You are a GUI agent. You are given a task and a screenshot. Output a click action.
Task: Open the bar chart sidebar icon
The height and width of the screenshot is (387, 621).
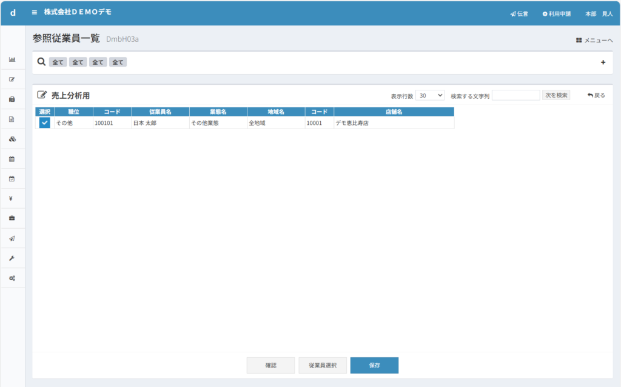pos(12,59)
